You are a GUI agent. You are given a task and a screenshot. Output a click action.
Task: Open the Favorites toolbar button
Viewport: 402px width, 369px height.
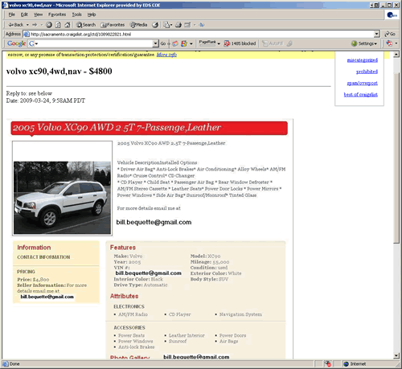[x=113, y=25]
